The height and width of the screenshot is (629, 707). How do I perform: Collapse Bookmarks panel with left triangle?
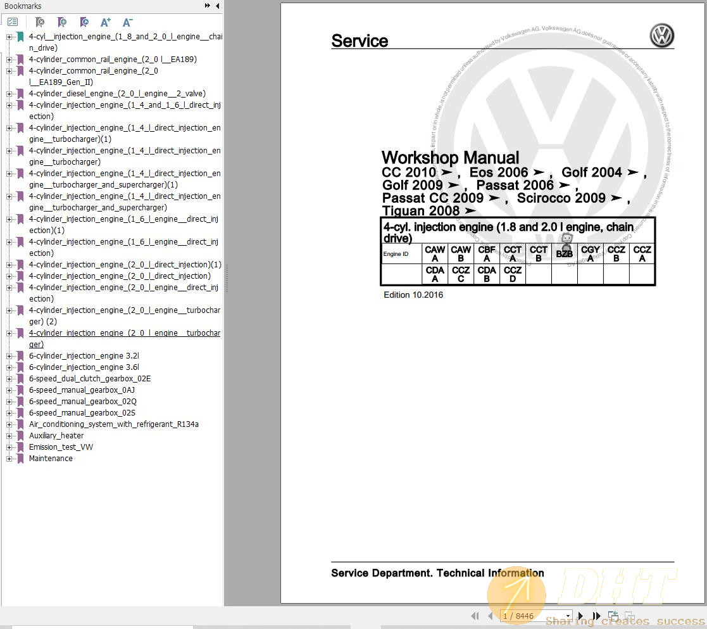tap(217, 6)
